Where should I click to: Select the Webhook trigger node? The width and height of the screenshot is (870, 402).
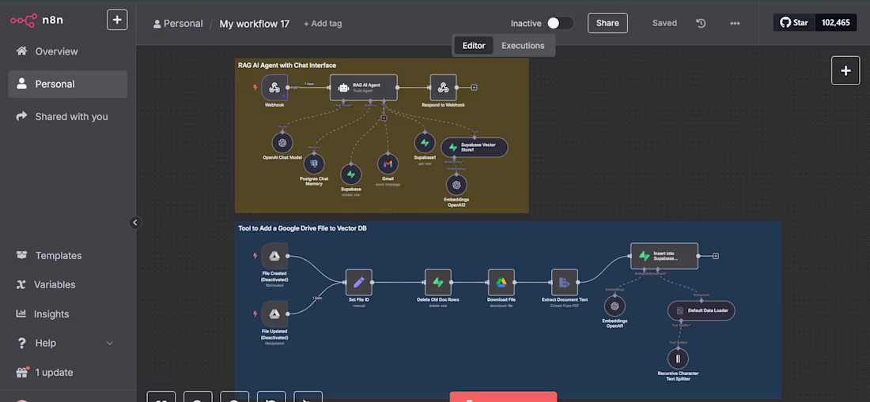pos(274,88)
